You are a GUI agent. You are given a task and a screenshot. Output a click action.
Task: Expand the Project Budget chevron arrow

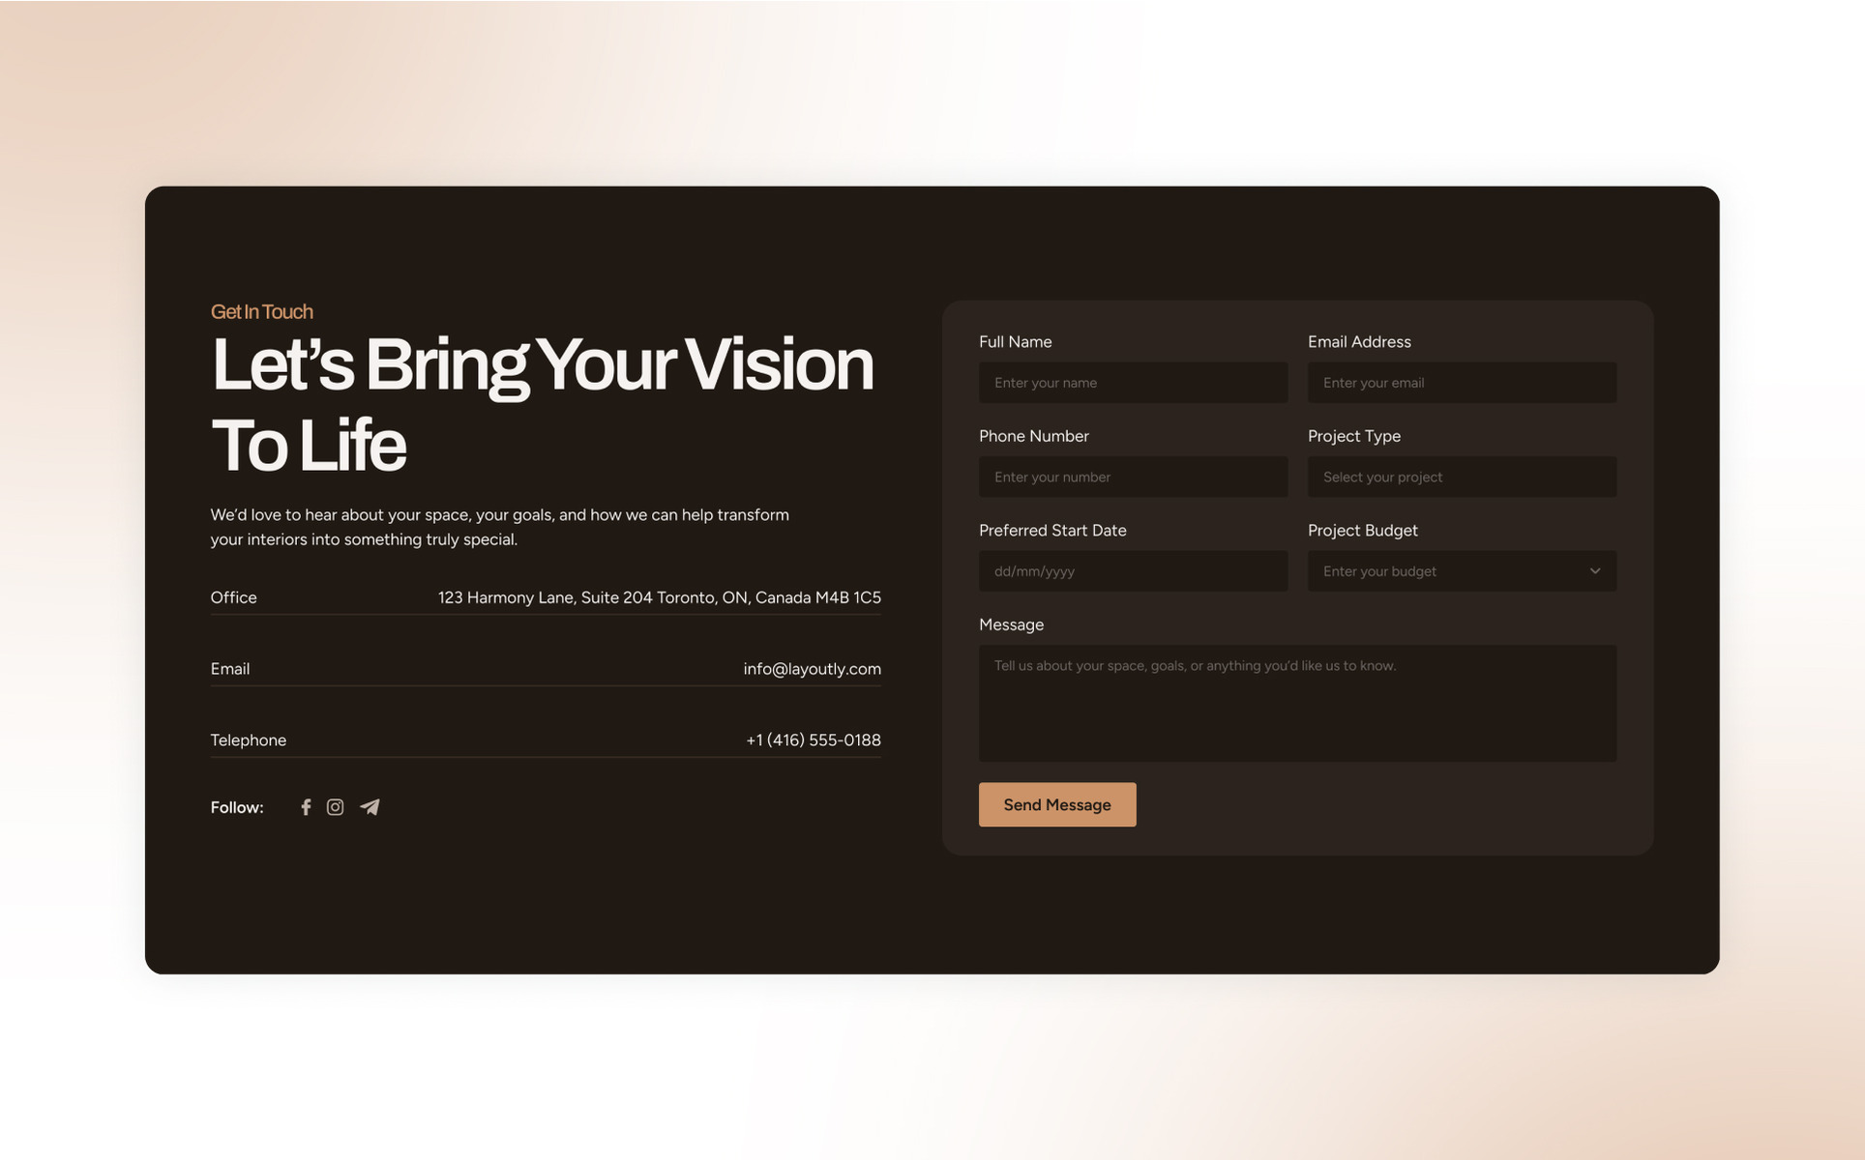[x=1594, y=571]
